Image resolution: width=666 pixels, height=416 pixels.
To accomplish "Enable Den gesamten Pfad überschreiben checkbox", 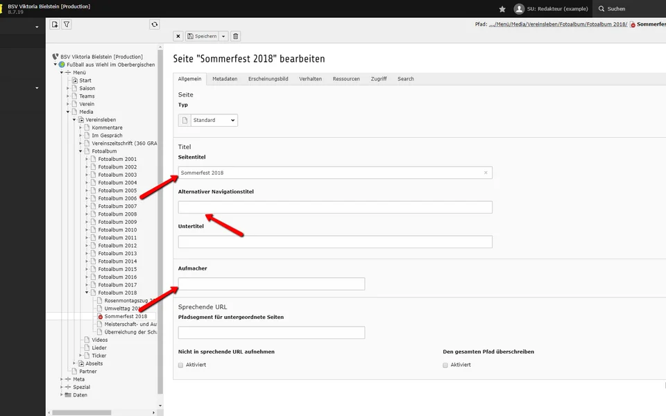I will [x=445, y=365].
